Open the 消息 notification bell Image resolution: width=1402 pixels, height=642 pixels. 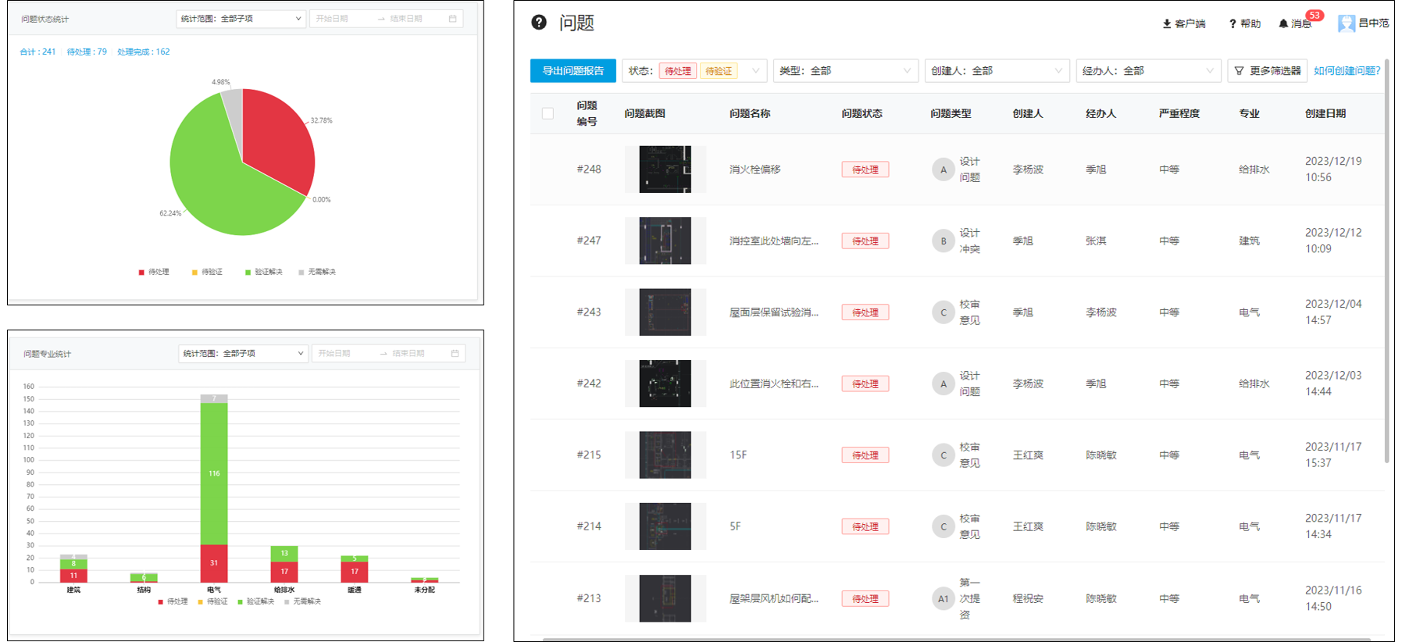pyautogui.click(x=1283, y=24)
